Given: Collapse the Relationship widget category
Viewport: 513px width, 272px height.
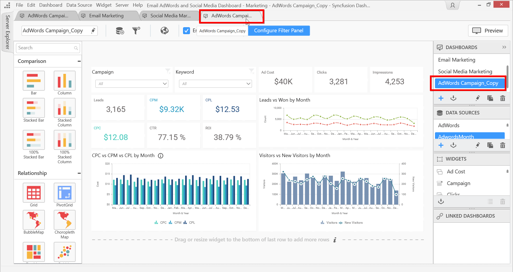Looking at the screenshot, I should tap(79, 173).
